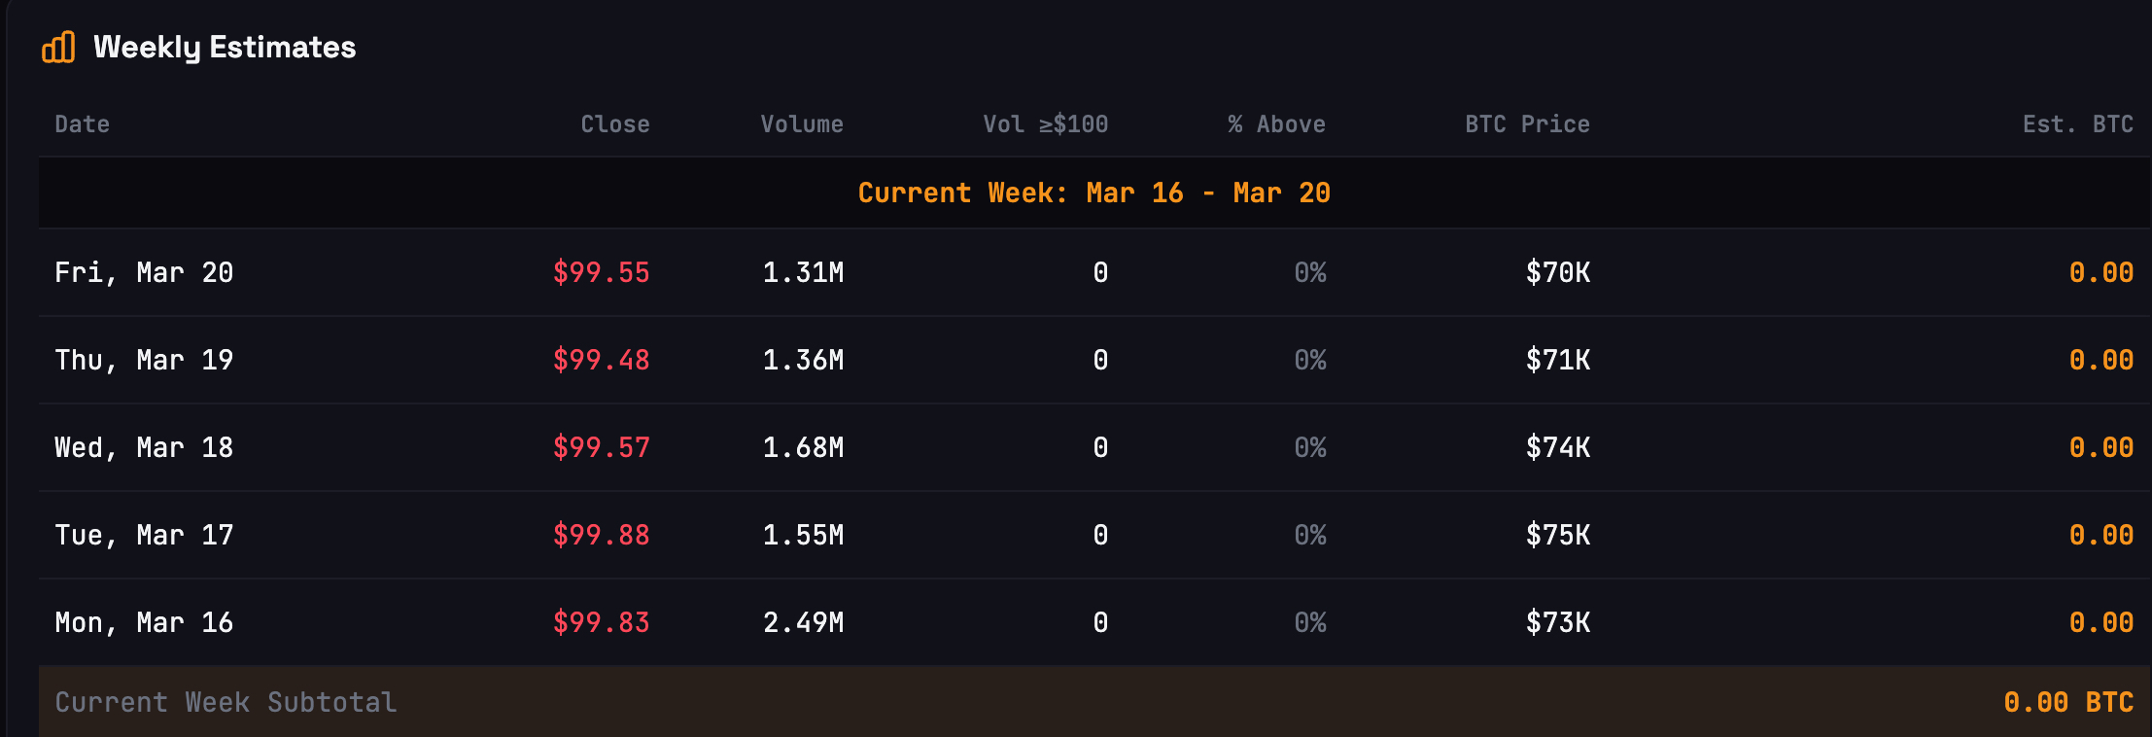The height and width of the screenshot is (737, 2152).
Task: Click the Close column header
Action: point(614,124)
